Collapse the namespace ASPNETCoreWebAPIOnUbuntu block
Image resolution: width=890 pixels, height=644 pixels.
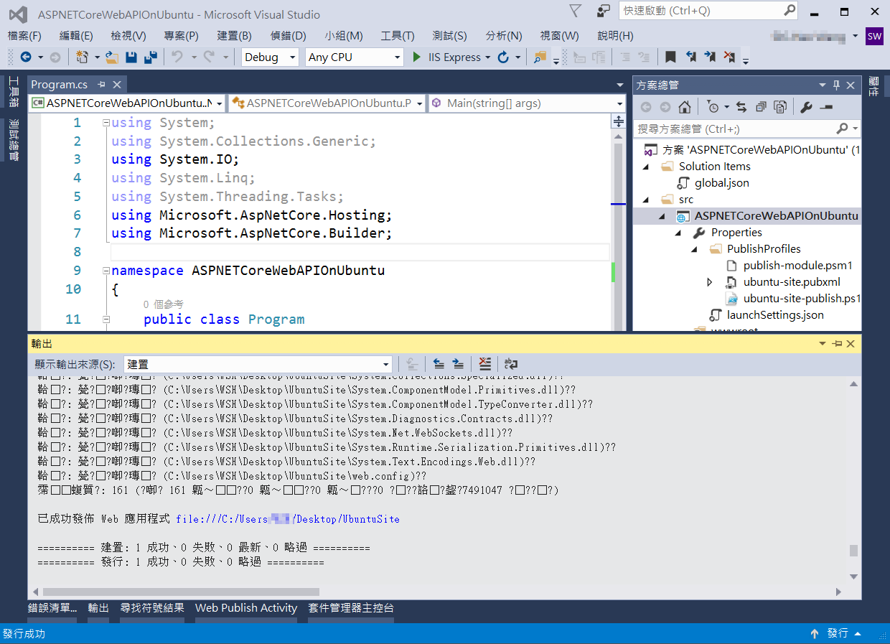[x=106, y=271]
